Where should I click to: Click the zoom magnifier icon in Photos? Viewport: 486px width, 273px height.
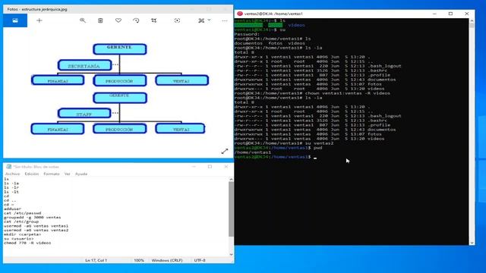click(x=83, y=20)
